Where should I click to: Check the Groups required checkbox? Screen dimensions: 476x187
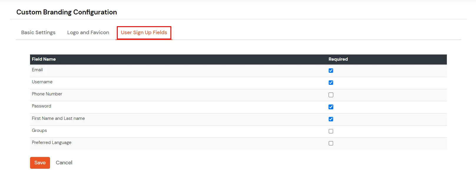pos(331,131)
